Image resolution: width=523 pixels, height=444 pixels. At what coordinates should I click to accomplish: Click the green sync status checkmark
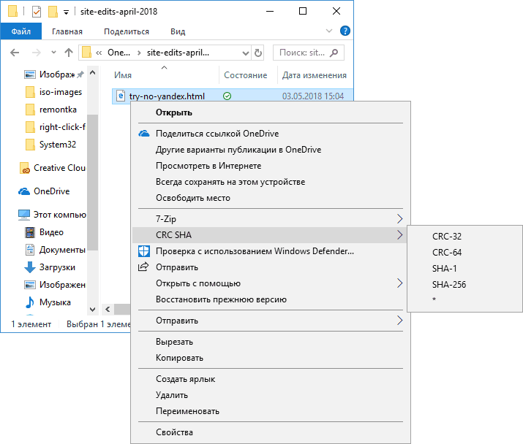pos(227,96)
